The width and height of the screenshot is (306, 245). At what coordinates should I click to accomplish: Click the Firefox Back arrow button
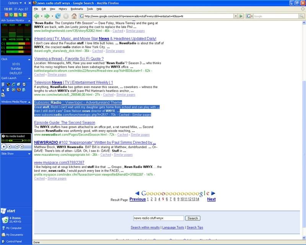[x=37, y=16]
